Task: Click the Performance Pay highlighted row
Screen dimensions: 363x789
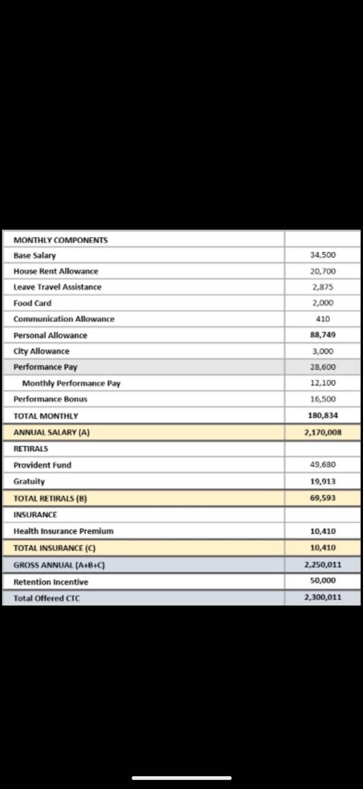Action: [181, 367]
